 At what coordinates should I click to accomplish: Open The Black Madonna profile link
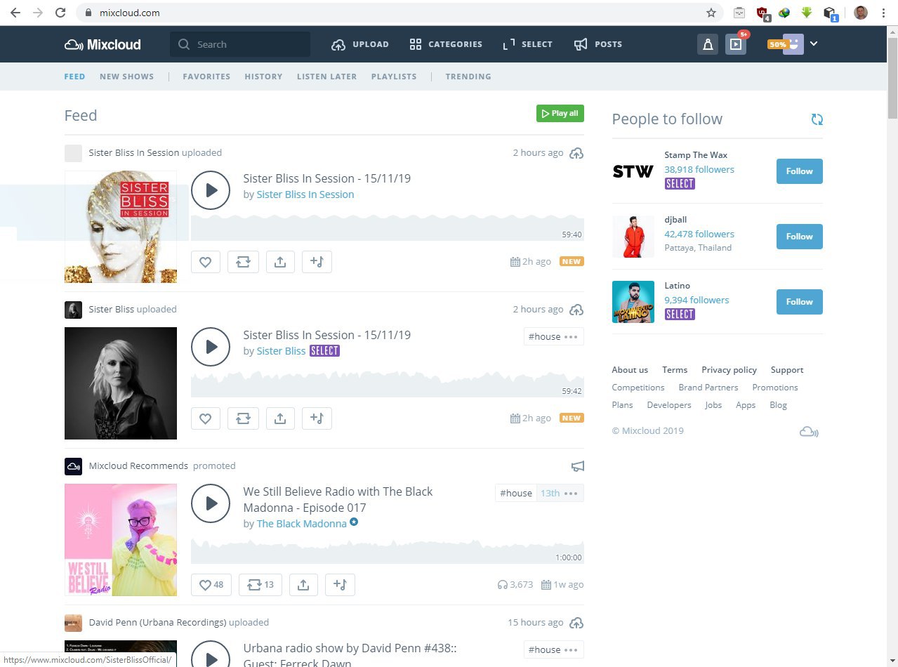point(301,524)
